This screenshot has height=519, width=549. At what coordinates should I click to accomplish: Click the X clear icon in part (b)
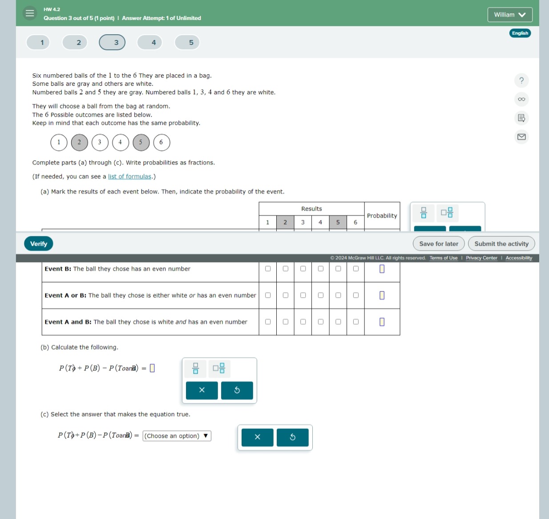(x=202, y=391)
